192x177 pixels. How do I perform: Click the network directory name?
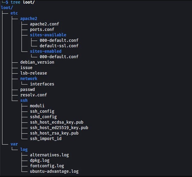coord(29,78)
